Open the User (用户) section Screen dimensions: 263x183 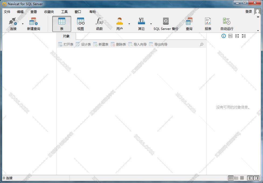coord(119,24)
